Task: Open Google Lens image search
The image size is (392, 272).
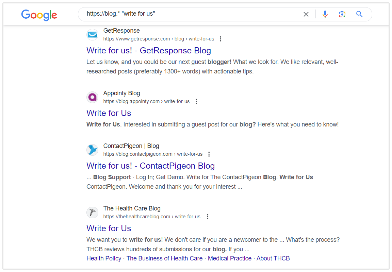Action: (x=342, y=14)
